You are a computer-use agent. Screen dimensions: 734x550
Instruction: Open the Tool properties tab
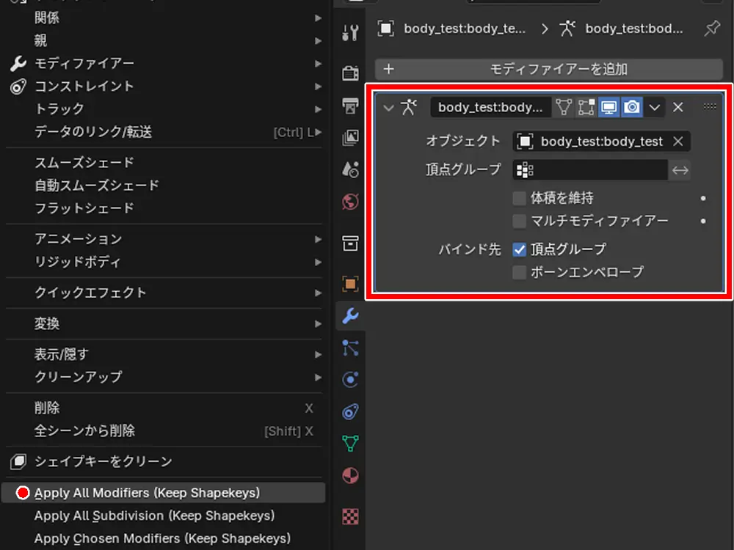[351, 32]
